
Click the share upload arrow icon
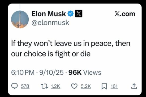[134, 86]
